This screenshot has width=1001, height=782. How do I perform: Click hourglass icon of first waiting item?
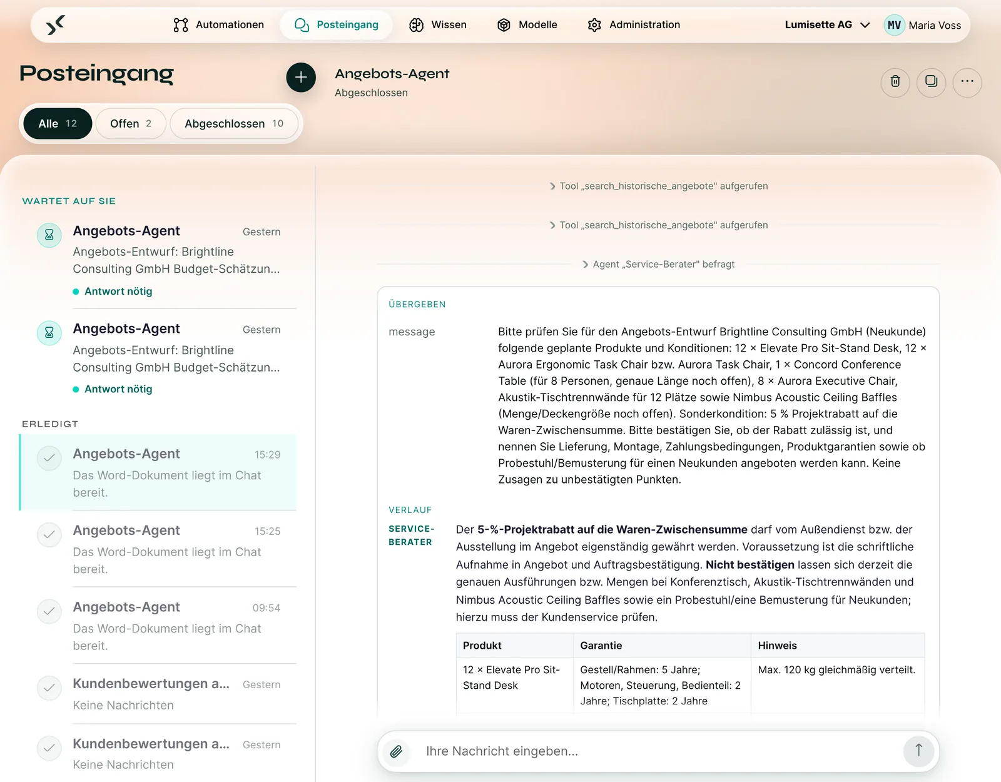click(49, 235)
